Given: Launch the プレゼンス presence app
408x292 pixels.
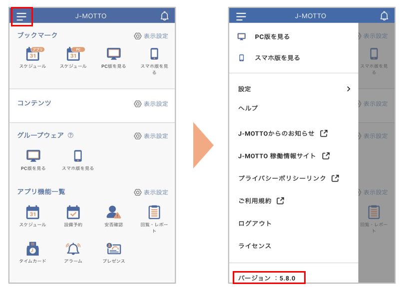Looking at the screenshot, I should point(113,249).
